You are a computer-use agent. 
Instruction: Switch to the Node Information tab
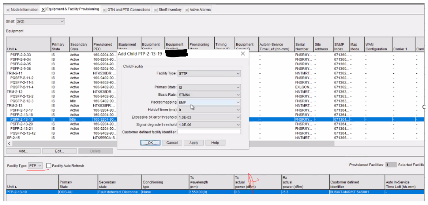tap(25, 10)
